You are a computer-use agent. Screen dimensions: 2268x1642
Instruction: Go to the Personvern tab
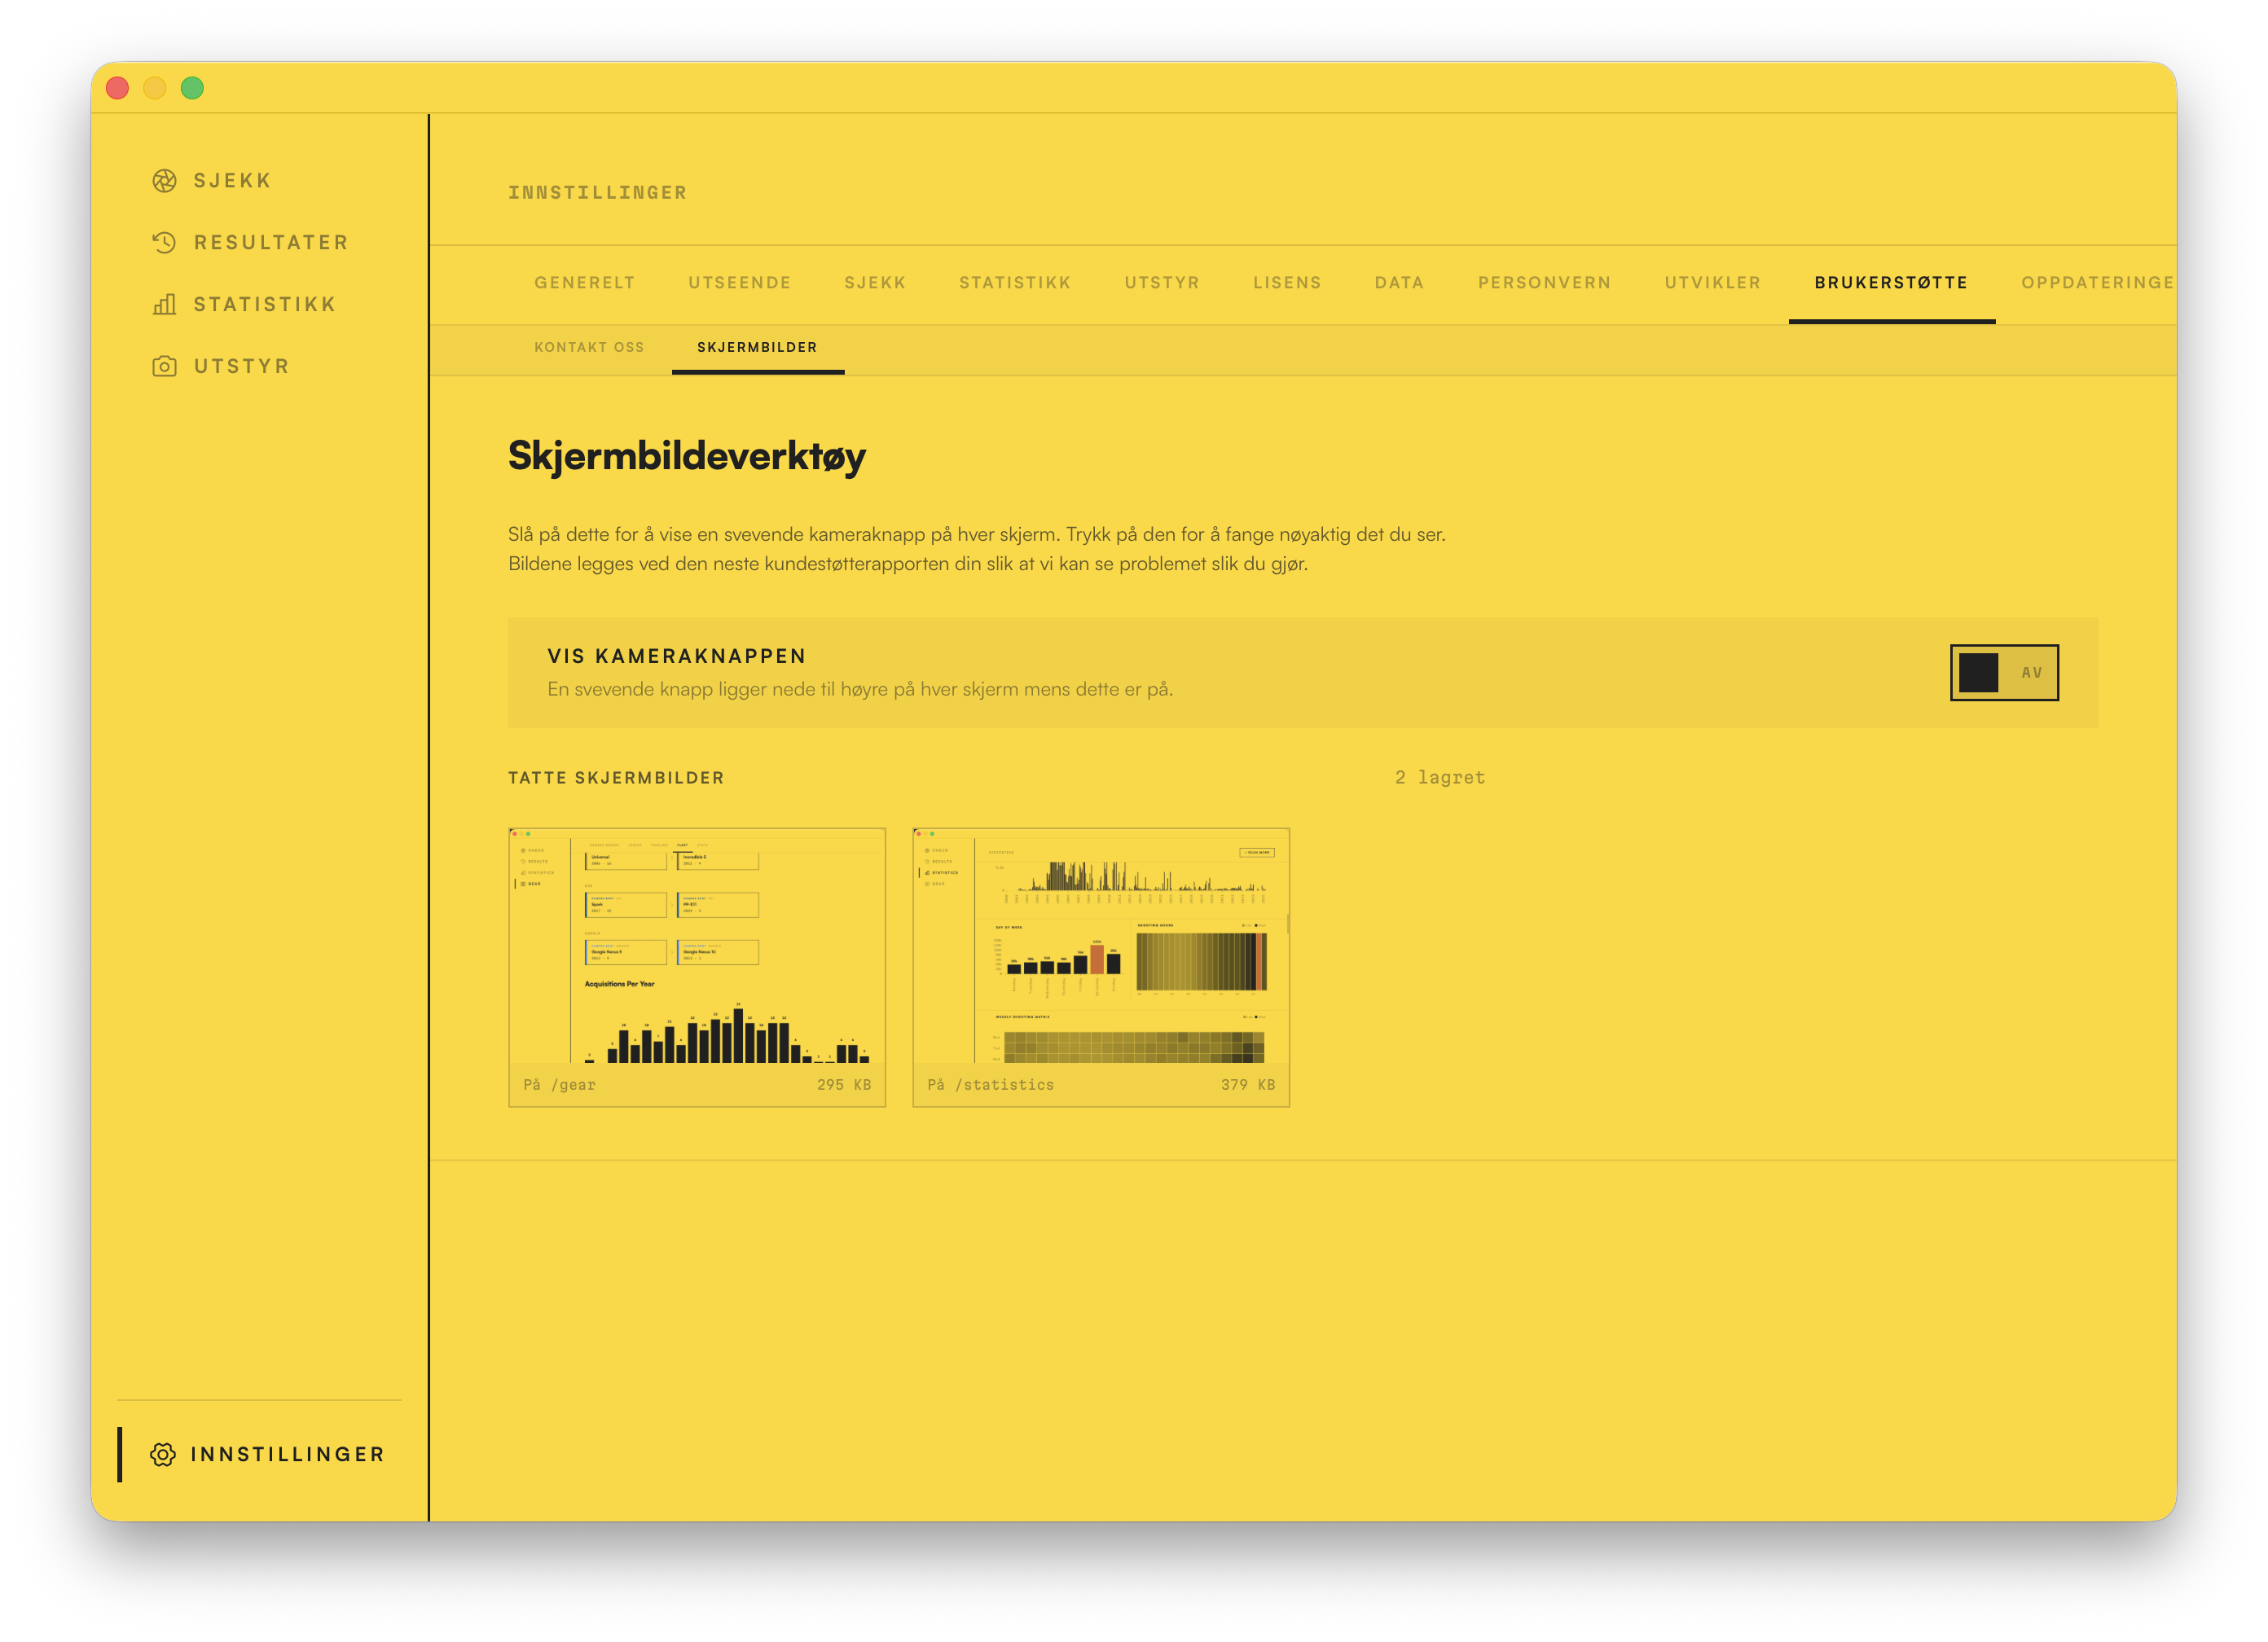(1544, 283)
